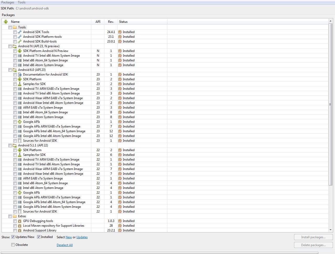The height and width of the screenshot is (254, 335).
Task: Sort by the Name column header
Action: (x=47, y=22)
